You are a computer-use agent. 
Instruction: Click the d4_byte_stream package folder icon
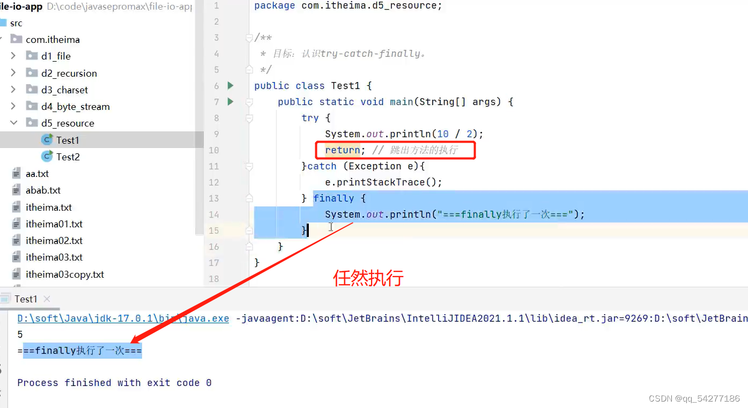(x=32, y=106)
